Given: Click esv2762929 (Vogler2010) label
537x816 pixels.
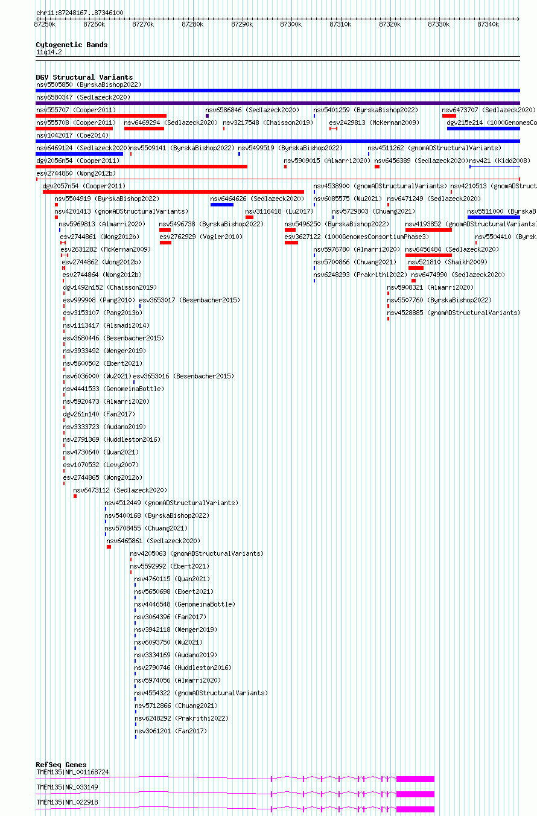Looking at the screenshot, I should coord(201,237).
